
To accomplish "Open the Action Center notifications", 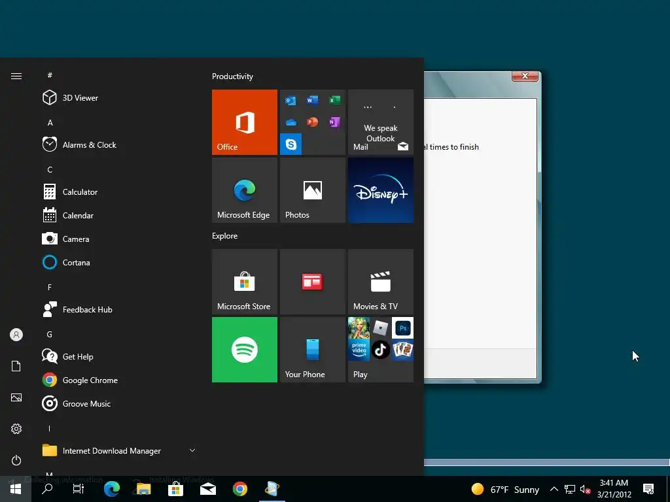I will (648, 489).
